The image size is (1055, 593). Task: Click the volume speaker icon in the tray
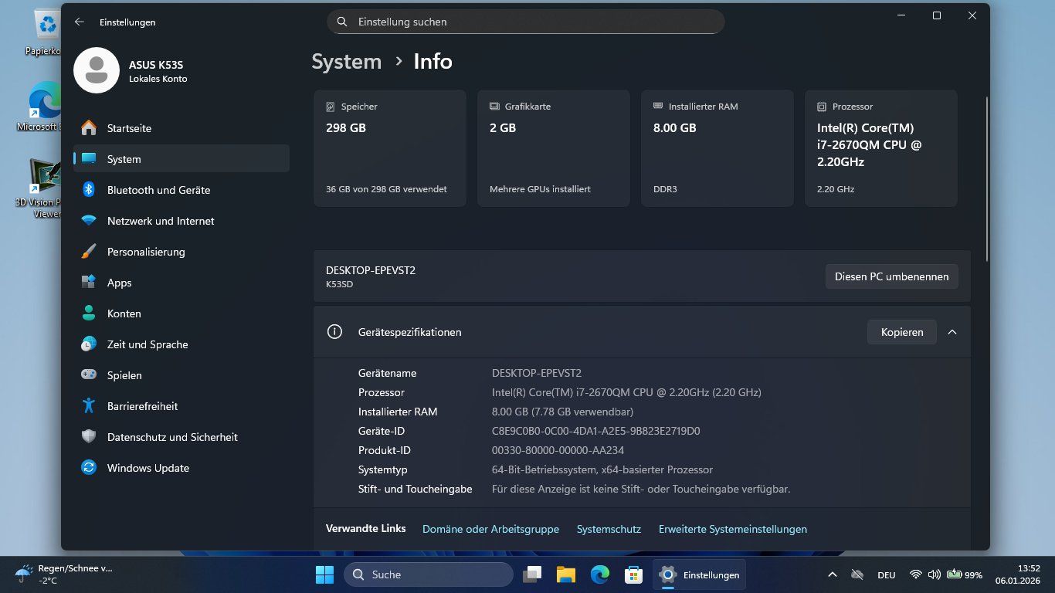point(934,574)
